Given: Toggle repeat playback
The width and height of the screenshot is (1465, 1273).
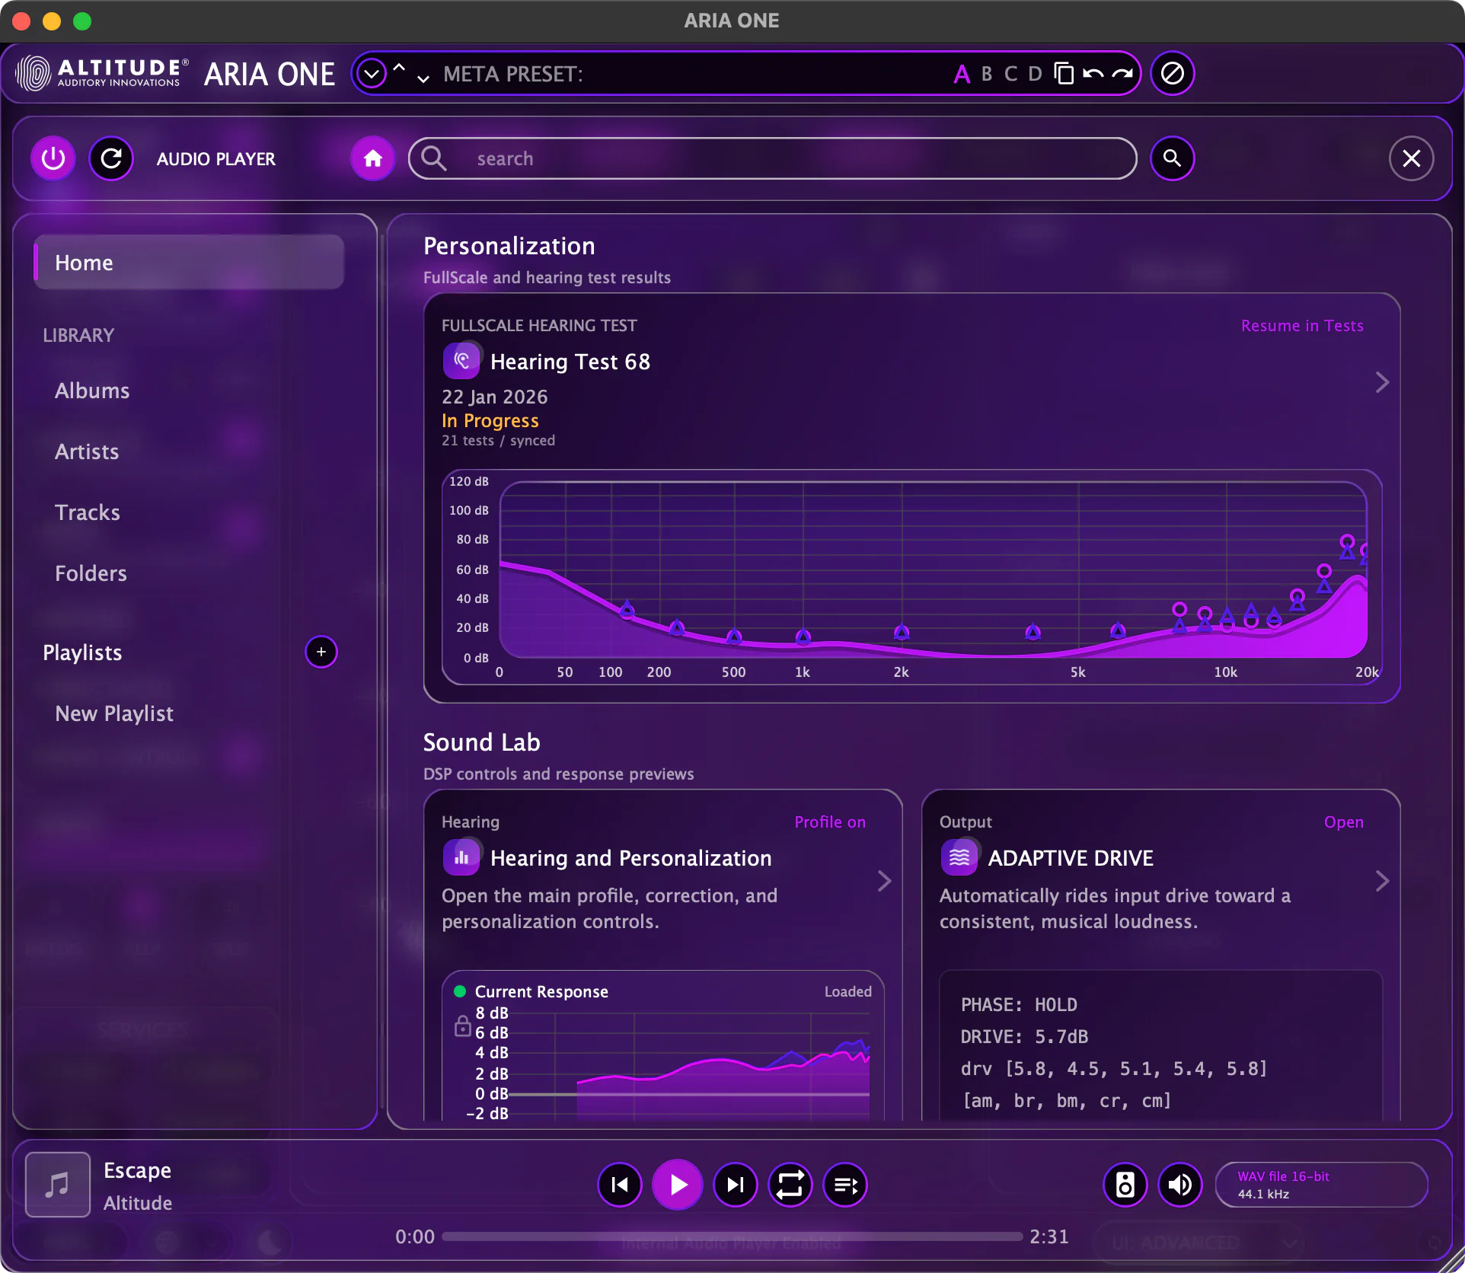Looking at the screenshot, I should click(790, 1185).
